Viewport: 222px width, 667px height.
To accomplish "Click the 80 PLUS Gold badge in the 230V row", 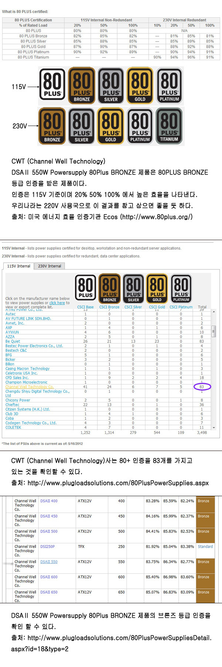I will pyautogui.click(x=111, y=126).
